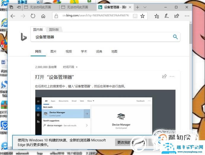The height and width of the screenshot is (155, 205).
Task: Open the 时间不限 time filter dropdown
Action: pos(70,67)
